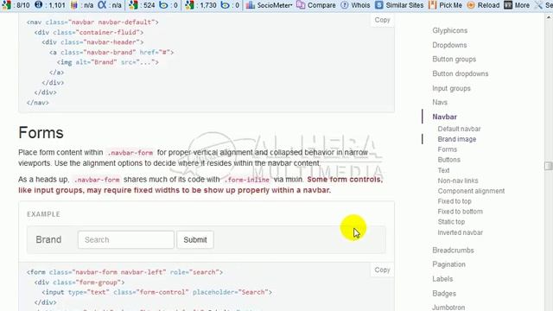Click the Bing icon next to 524
Image resolution: width=553 pixels, height=311 pixels.
point(163,5)
